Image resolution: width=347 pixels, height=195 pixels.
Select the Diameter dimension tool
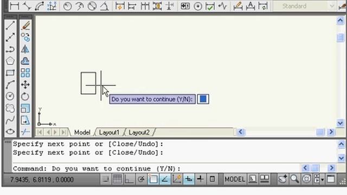pos(92,6)
